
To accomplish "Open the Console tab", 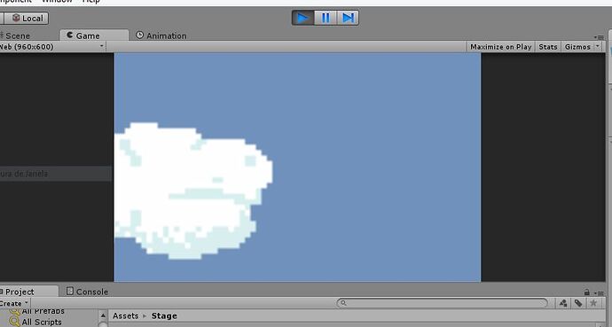I will [x=87, y=292].
